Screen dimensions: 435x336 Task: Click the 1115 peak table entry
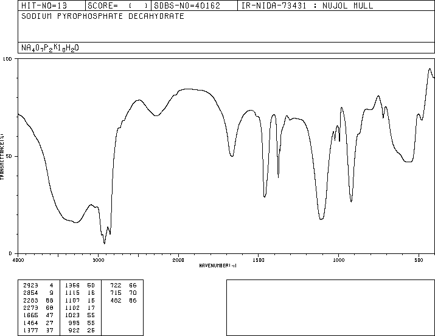(80, 293)
